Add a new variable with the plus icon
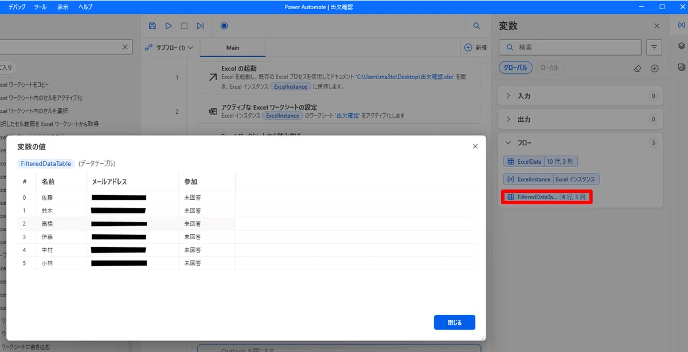This screenshot has height=352, width=688. [654, 68]
